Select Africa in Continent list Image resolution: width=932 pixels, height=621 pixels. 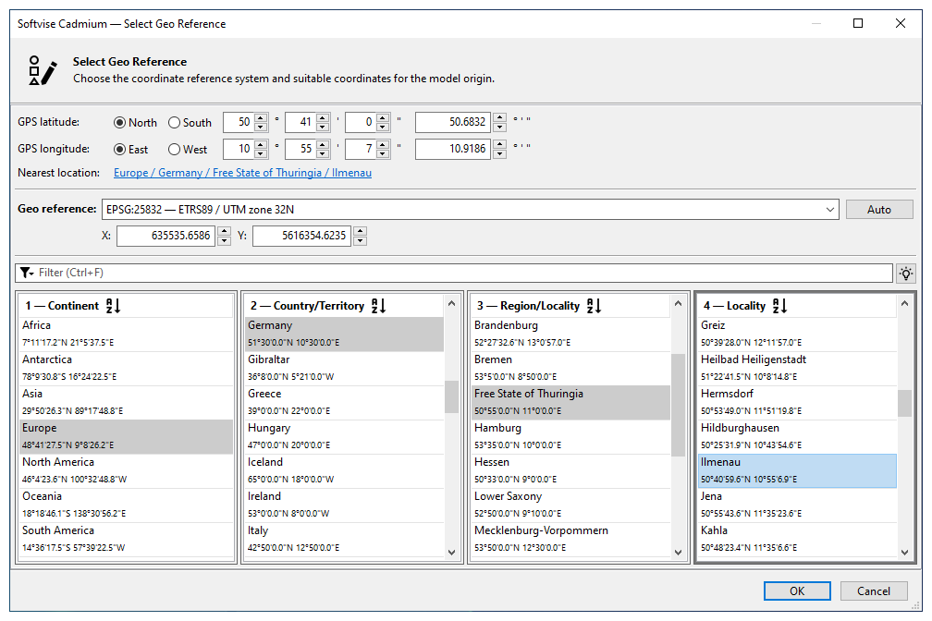tap(126, 334)
